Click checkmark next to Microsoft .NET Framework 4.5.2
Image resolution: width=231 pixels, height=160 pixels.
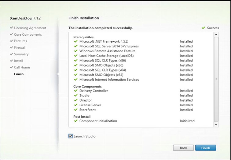click(x=76, y=41)
